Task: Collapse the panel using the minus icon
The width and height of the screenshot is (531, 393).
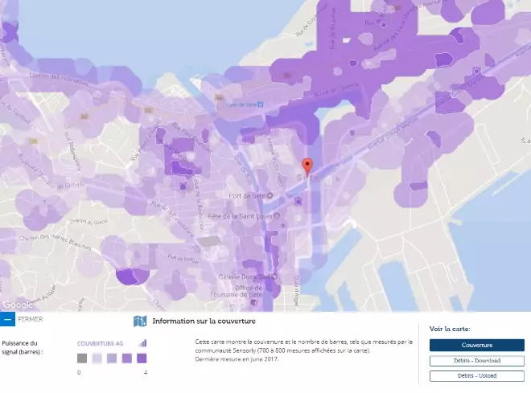Action: coord(7,320)
